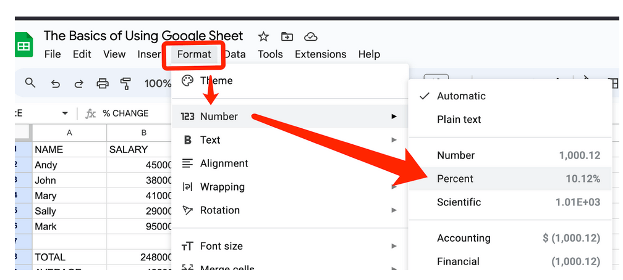623x280 pixels.
Task: Click the Google Sheets logo icon
Action: coord(23,46)
